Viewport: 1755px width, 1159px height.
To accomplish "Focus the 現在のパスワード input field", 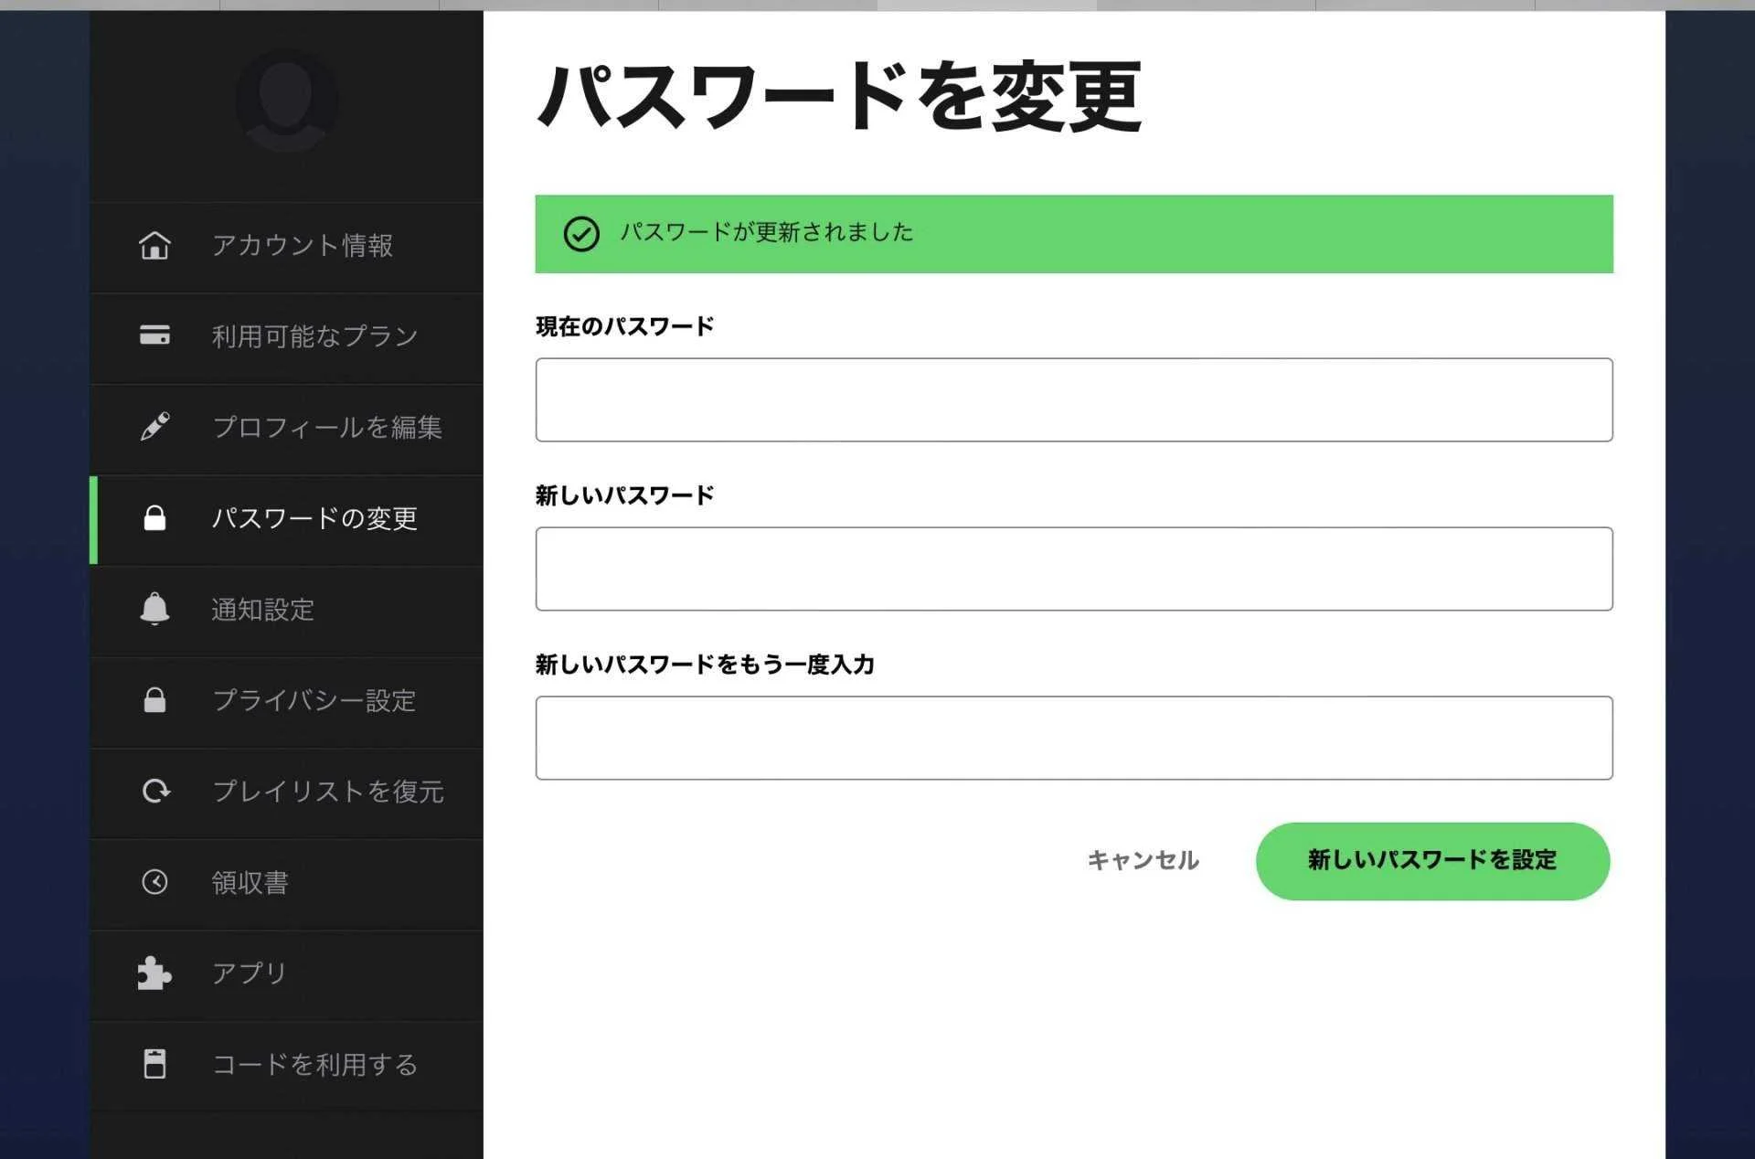I will point(1074,399).
